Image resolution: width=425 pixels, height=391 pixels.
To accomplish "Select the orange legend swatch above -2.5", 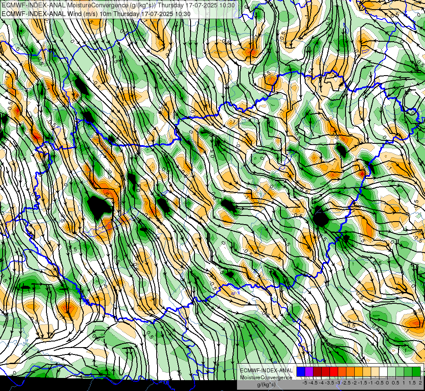I will 350,371.
